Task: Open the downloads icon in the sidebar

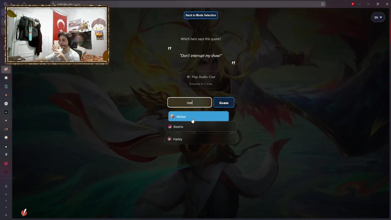Action: pyautogui.click(x=6, y=186)
